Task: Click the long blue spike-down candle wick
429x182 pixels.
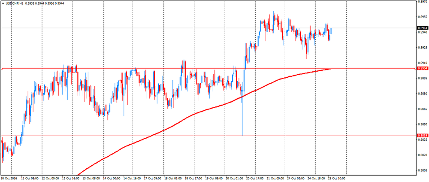Action: point(243,115)
